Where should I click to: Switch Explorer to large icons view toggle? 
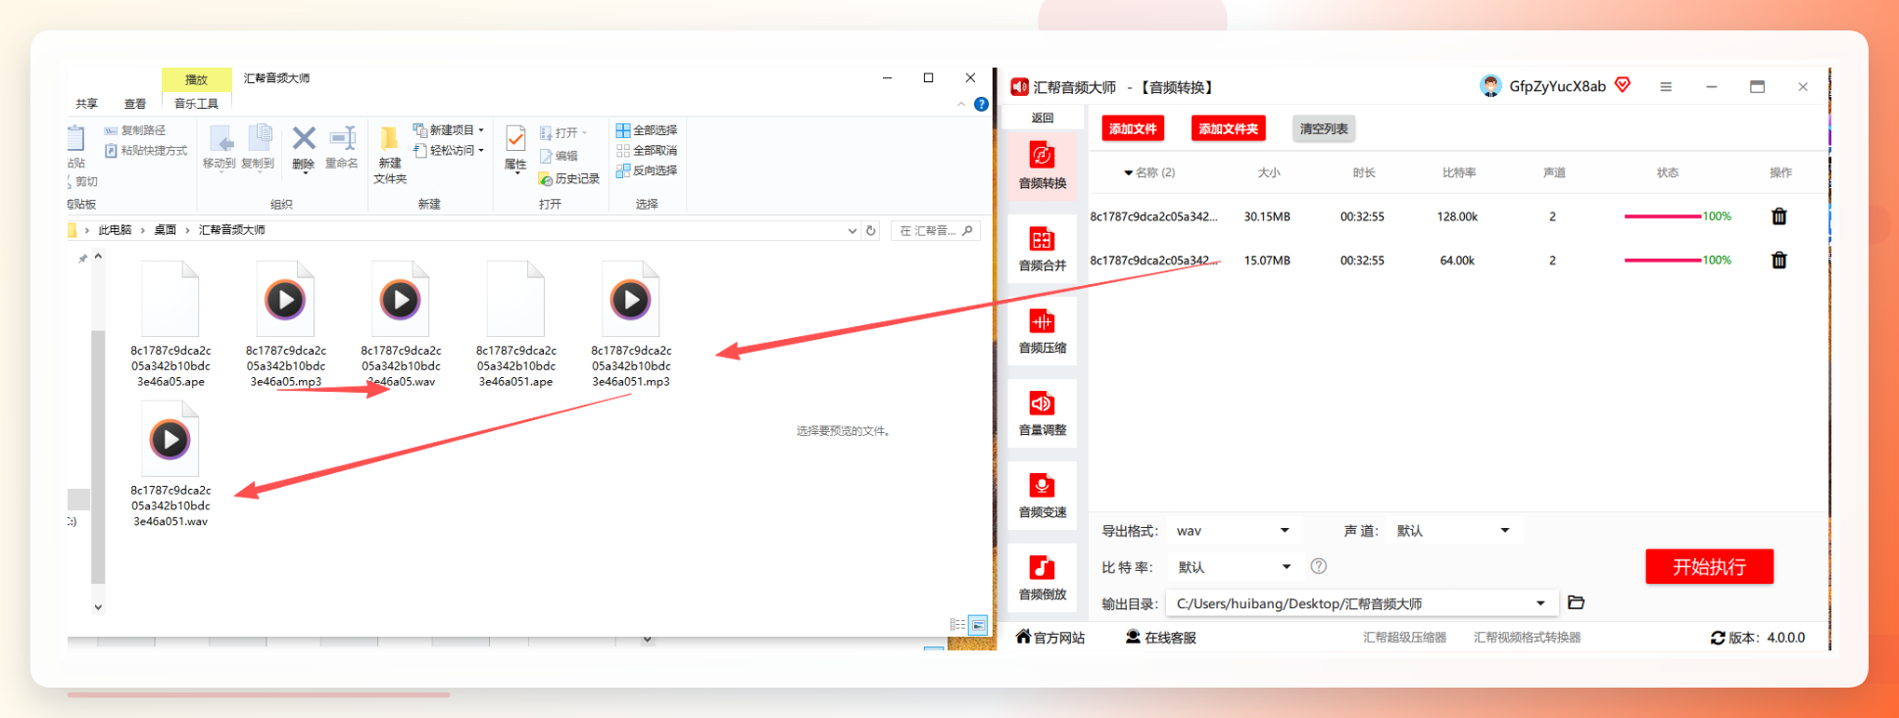coord(978,624)
